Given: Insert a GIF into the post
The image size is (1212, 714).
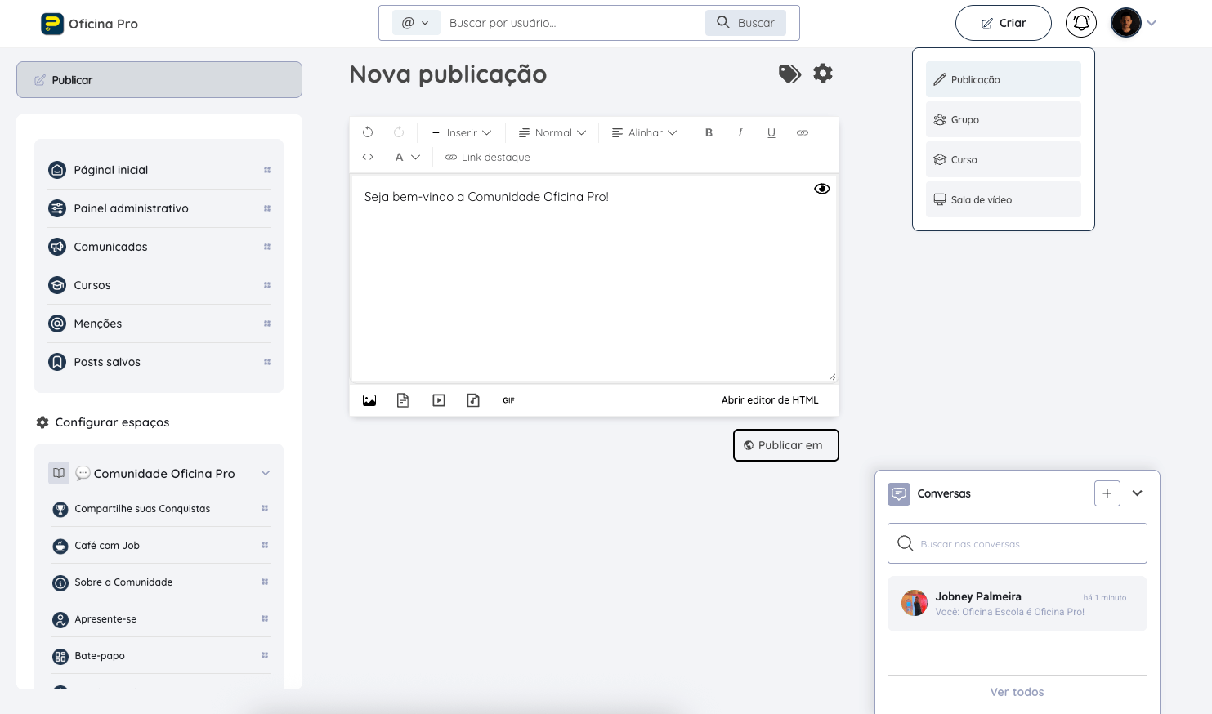Looking at the screenshot, I should pyautogui.click(x=508, y=400).
